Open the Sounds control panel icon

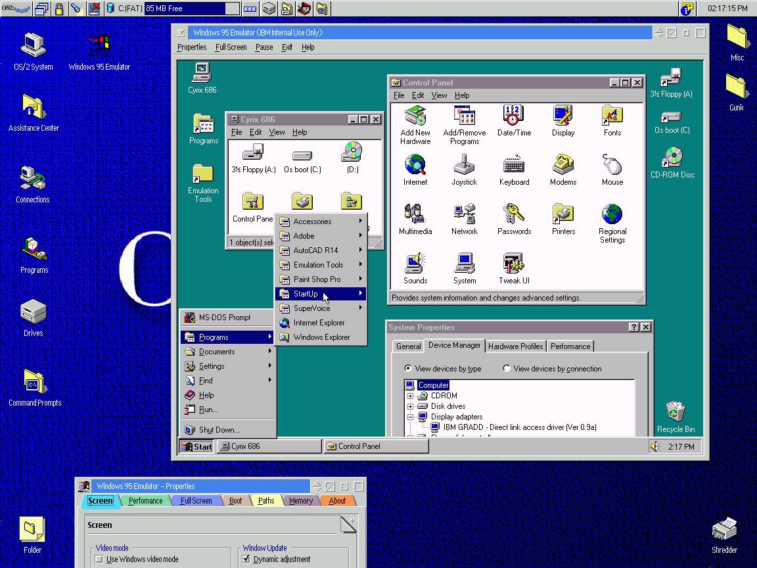point(415,268)
